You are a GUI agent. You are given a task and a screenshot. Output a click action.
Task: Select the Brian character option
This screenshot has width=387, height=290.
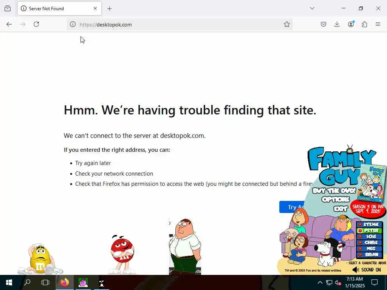[x=369, y=255]
